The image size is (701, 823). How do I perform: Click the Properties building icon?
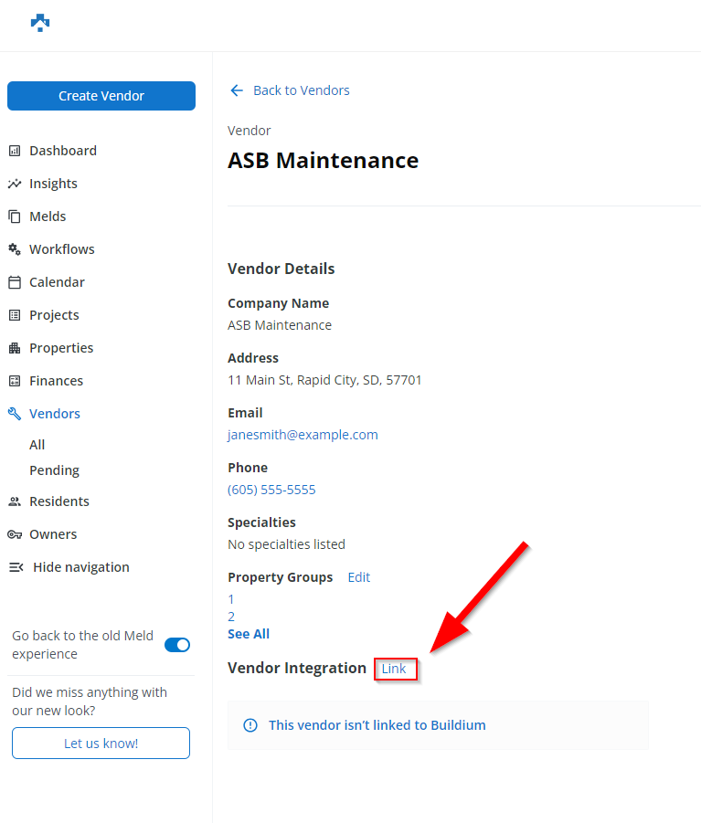click(15, 348)
